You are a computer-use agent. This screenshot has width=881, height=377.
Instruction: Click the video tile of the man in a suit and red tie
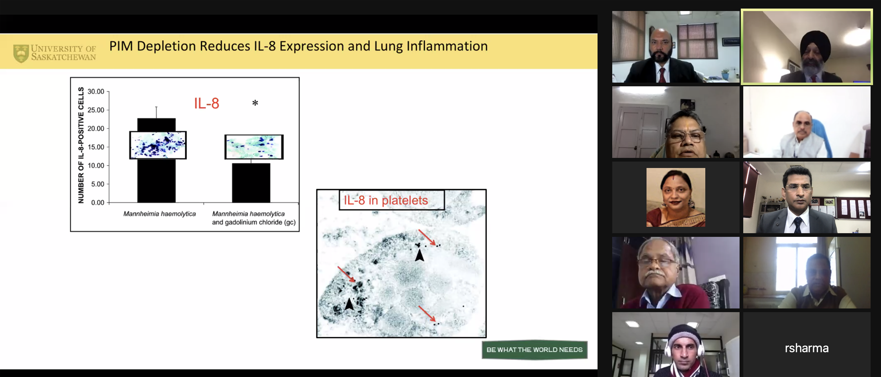pyautogui.click(x=676, y=47)
